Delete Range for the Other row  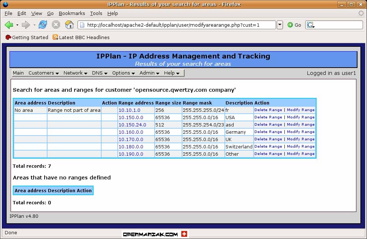268,153
